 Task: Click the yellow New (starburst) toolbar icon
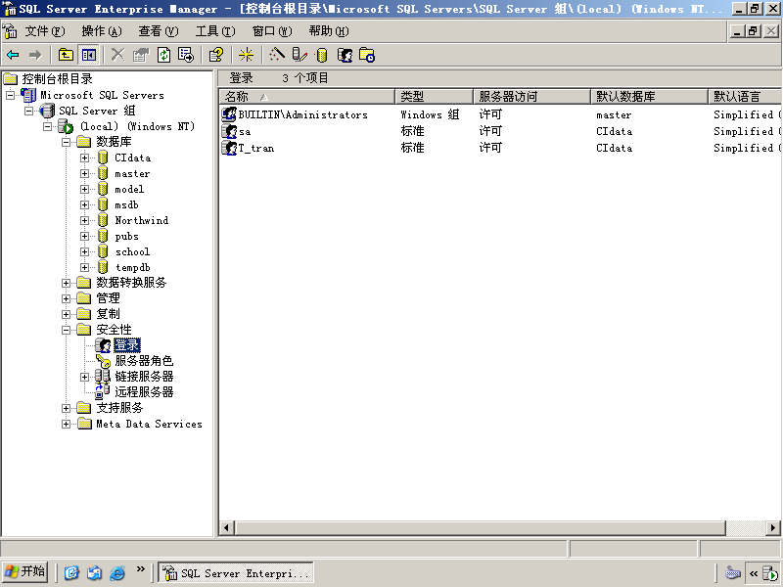(x=246, y=55)
